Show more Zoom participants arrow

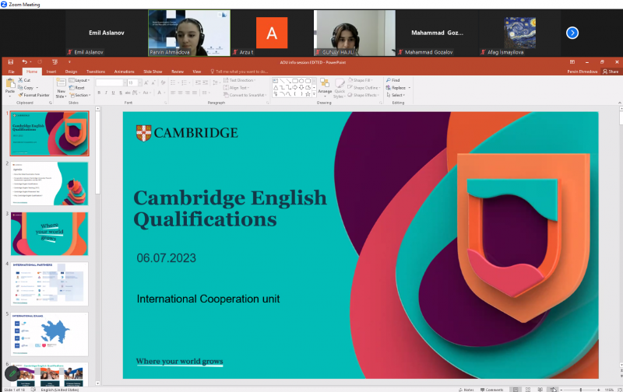click(x=572, y=33)
